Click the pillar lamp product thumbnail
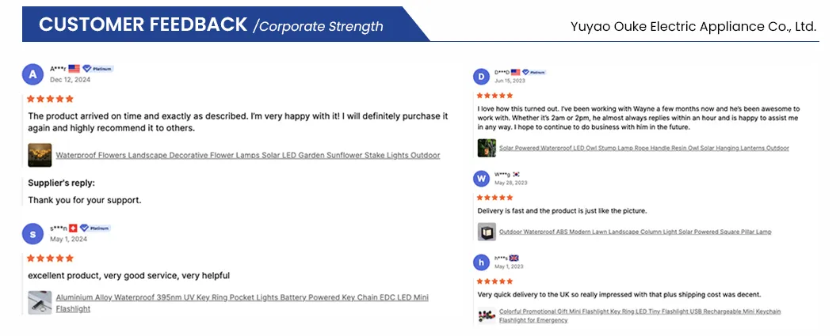 486,232
